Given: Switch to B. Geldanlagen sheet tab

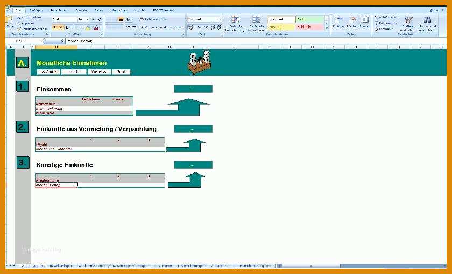Looking at the screenshot, I should coord(60,266).
